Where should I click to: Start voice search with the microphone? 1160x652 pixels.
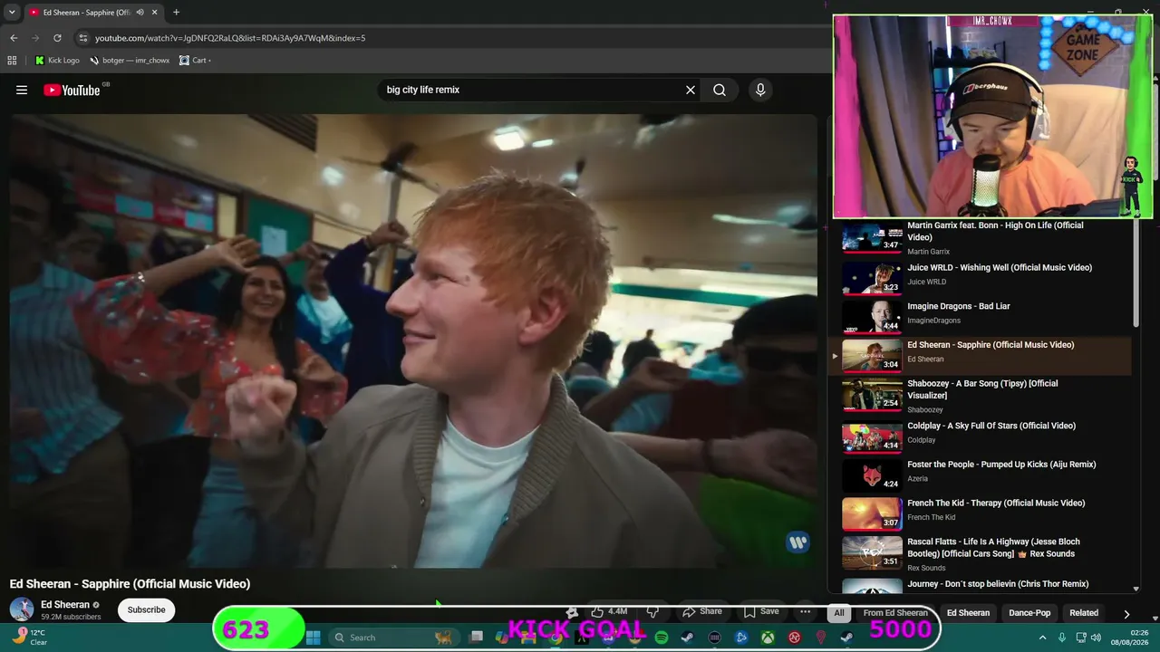(760, 90)
